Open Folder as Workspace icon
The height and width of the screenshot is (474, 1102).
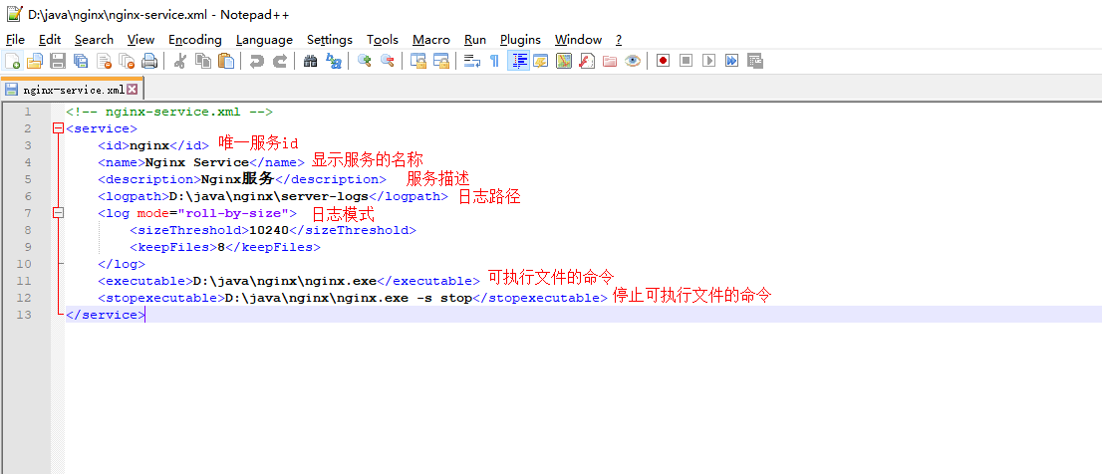coord(610,61)
